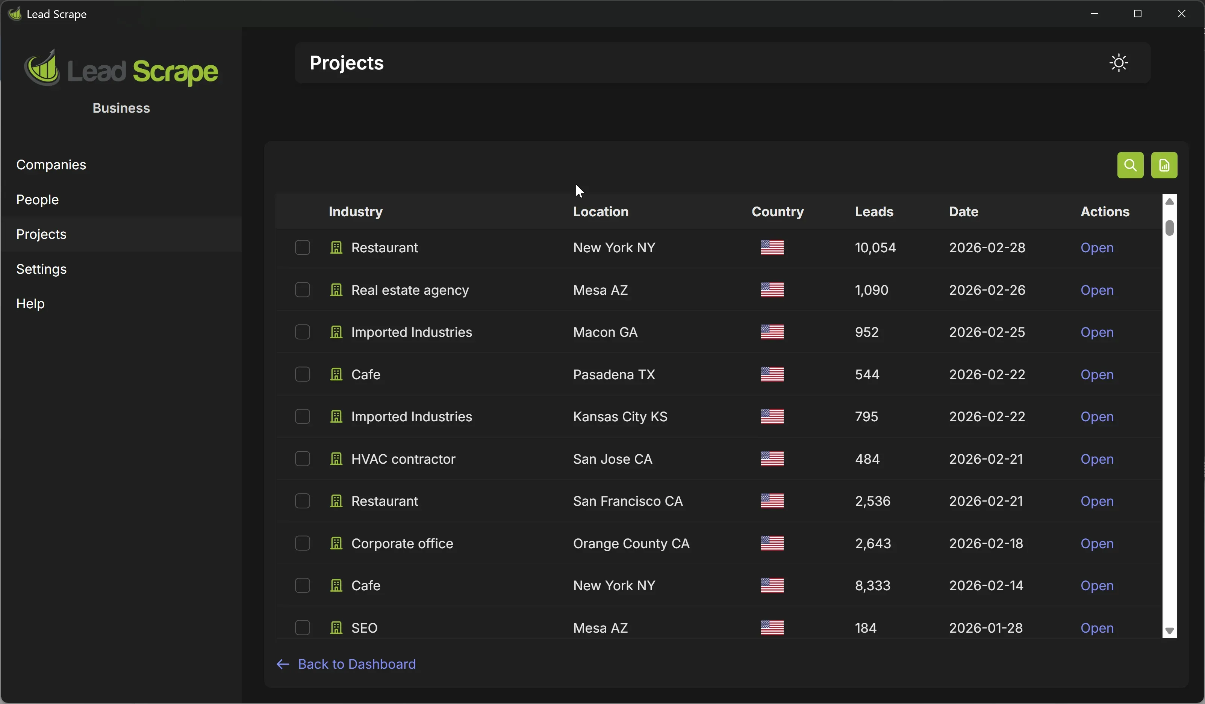Click the green export report icon button
The image size is (1205, 704).
pyautogui.click(x=1164, y=165)
